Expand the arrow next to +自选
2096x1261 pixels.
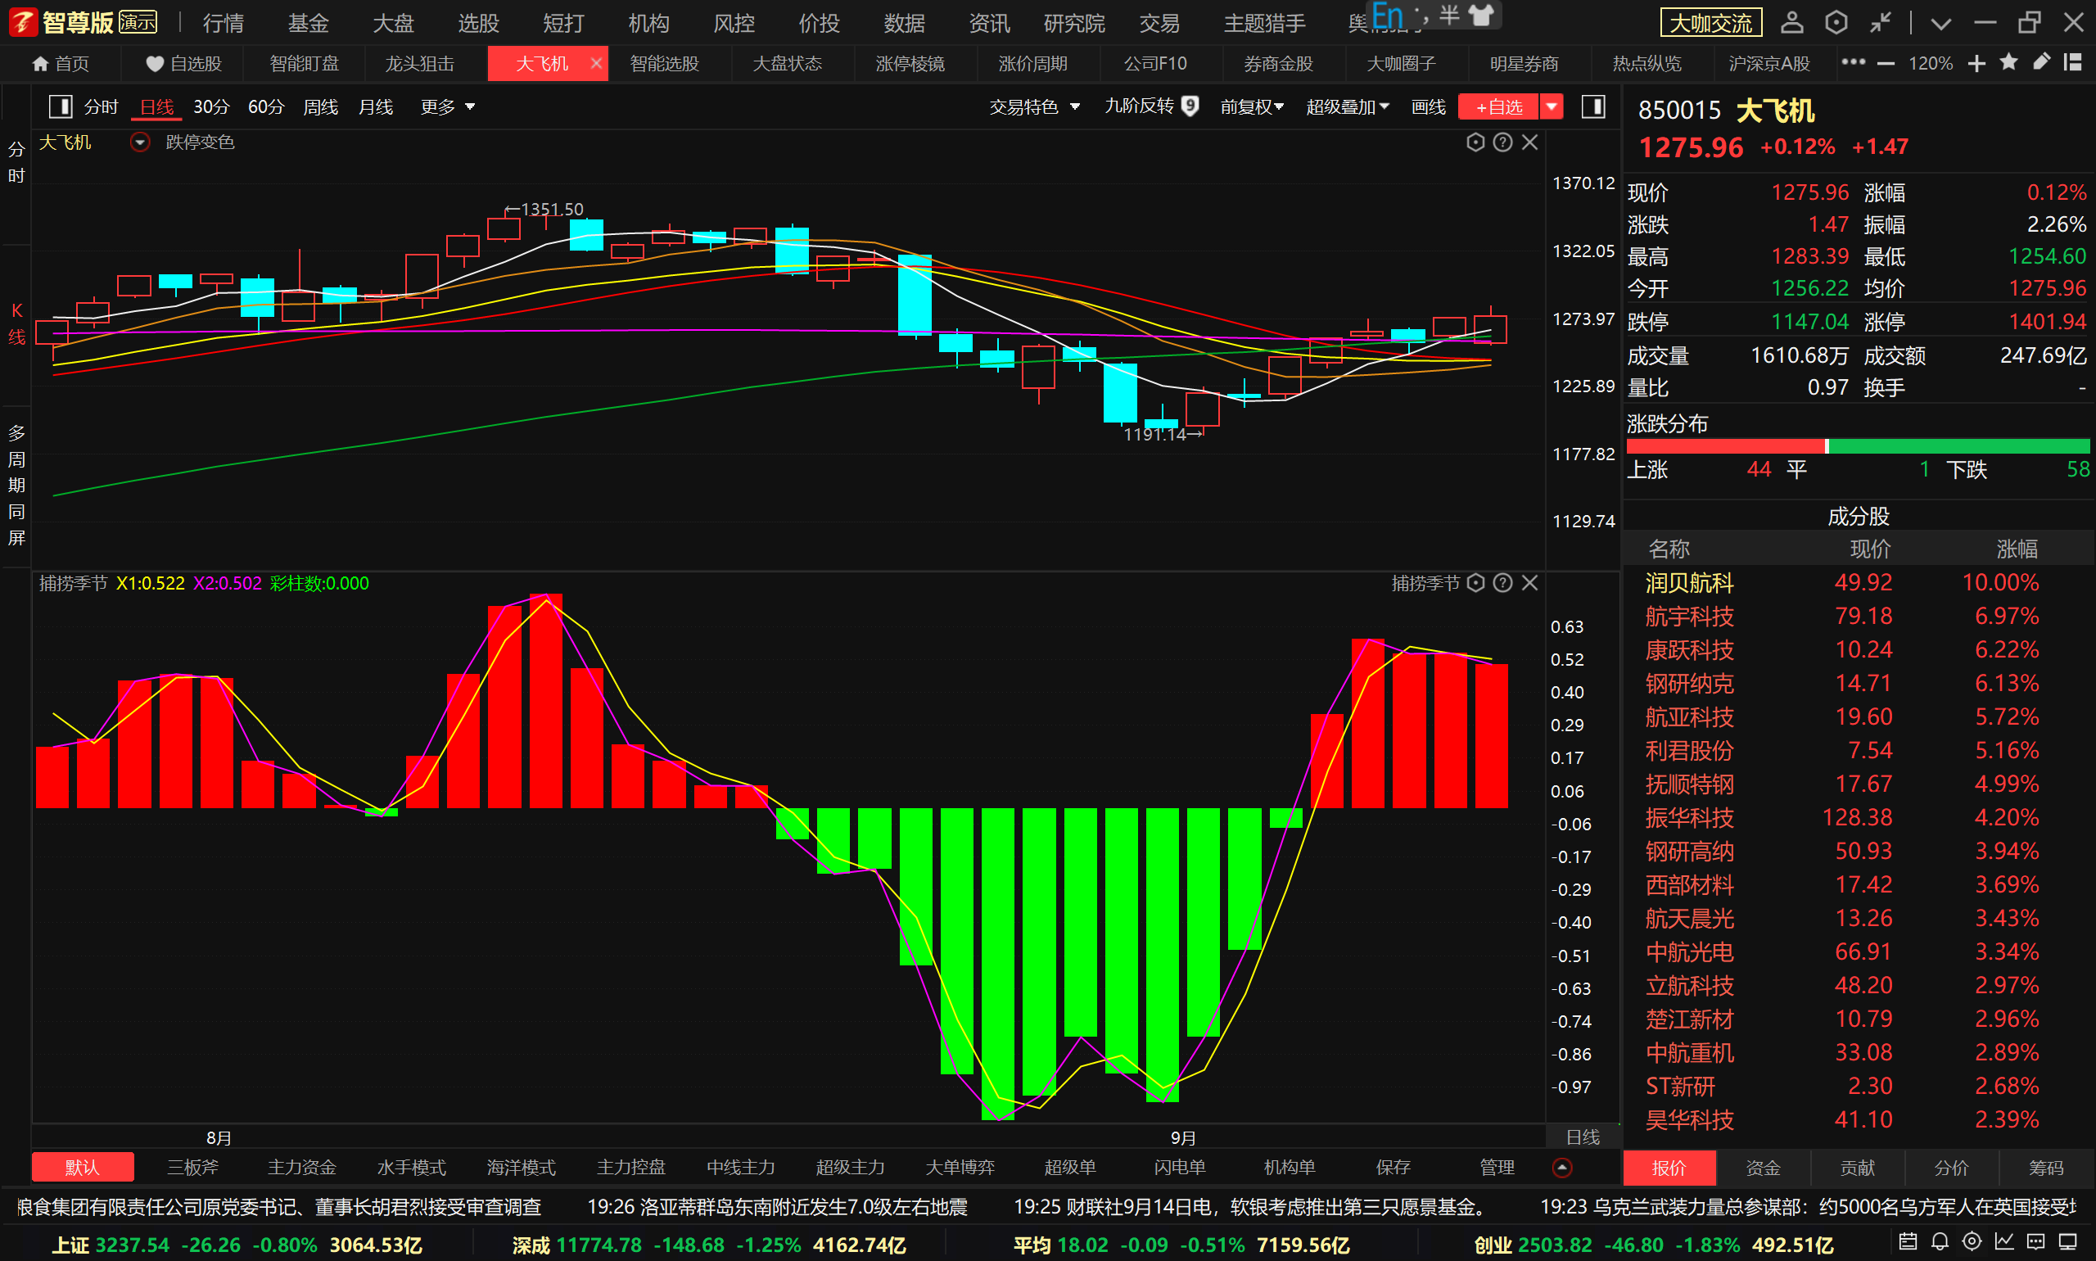pos(1552,107)
